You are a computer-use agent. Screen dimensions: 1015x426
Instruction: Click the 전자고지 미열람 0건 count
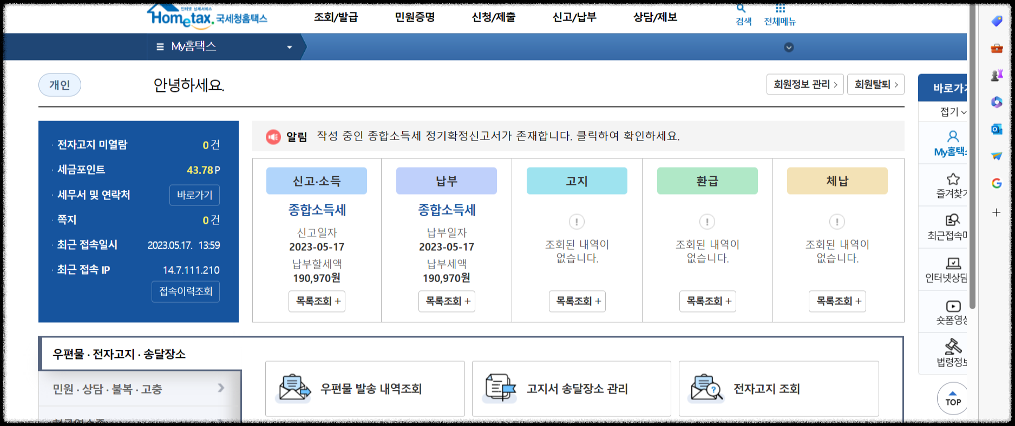[211, 145]
